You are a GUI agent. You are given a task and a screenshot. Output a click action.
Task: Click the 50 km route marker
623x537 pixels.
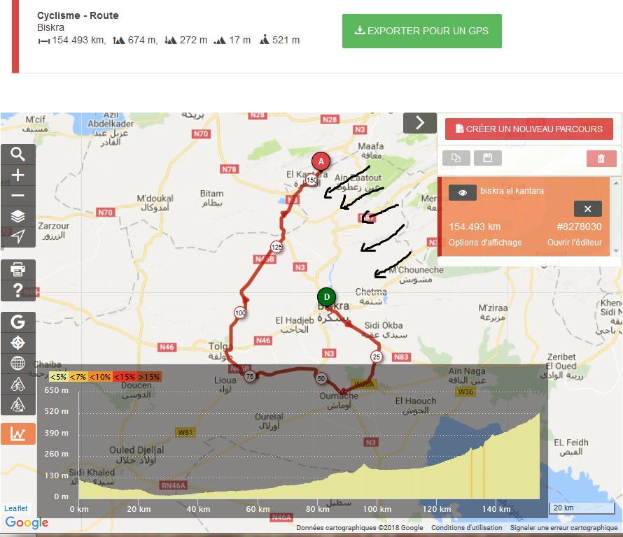pos(321,378)
